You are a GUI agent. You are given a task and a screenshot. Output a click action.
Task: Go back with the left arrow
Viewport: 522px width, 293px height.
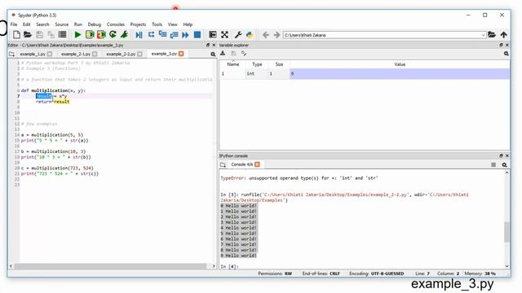[265, 34]
